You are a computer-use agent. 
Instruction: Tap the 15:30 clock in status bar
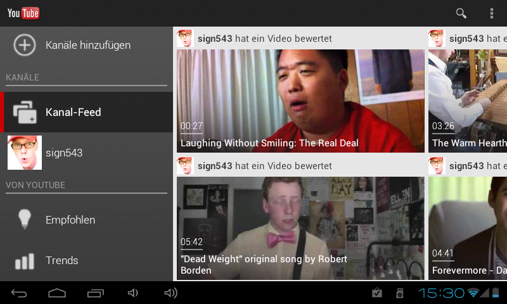(441, 293)
